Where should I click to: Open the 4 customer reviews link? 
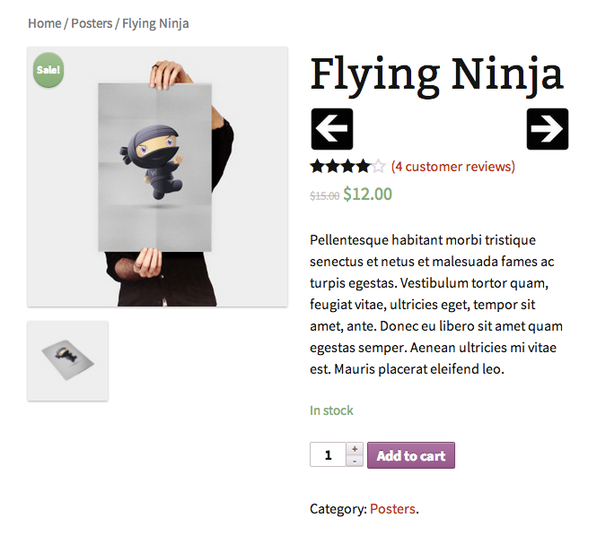(x=453, y=167)
